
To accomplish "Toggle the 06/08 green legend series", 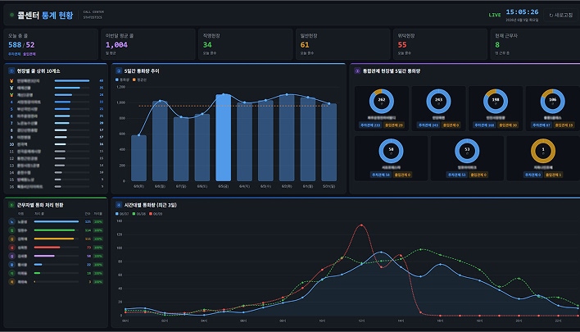I will point(139,214).
